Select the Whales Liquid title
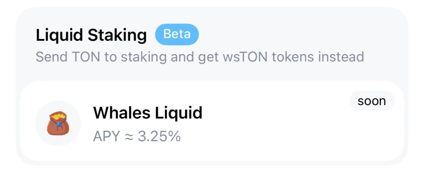 pyautogui.click(x=148, y=113)
